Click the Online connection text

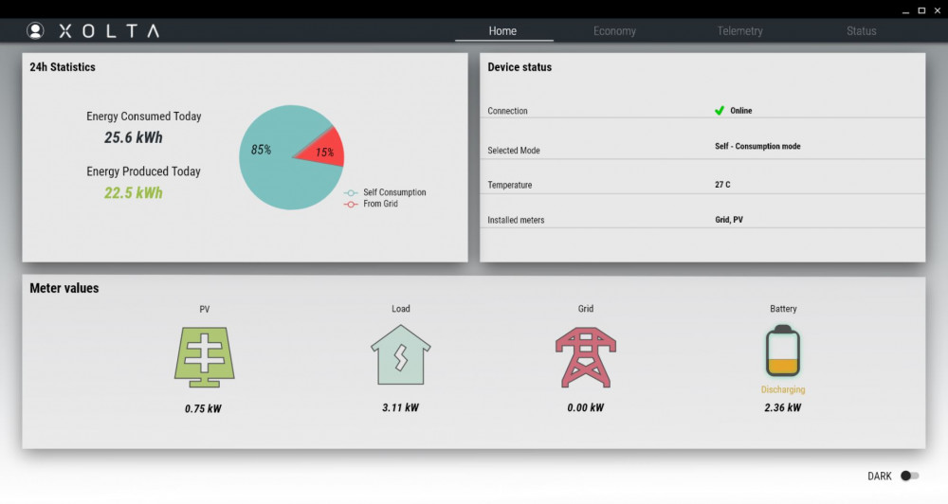(740, 111)
